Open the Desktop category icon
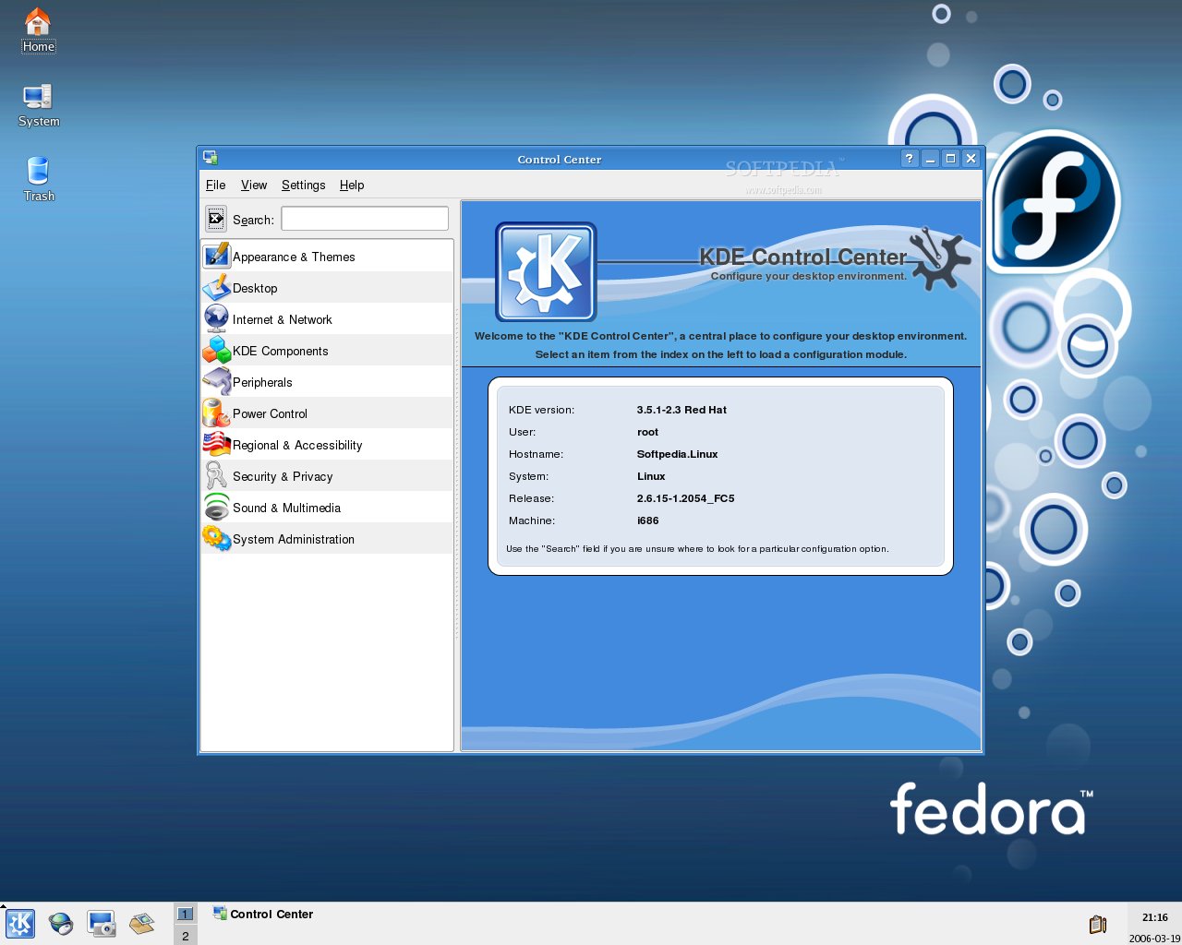Screen dimensions: 1182x945 [216, 288]
